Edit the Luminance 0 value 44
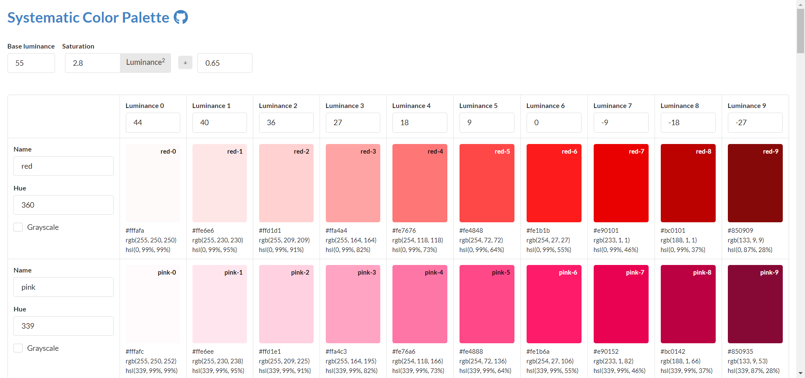Viewport: 805px width, 378px height. coord(153,122)
